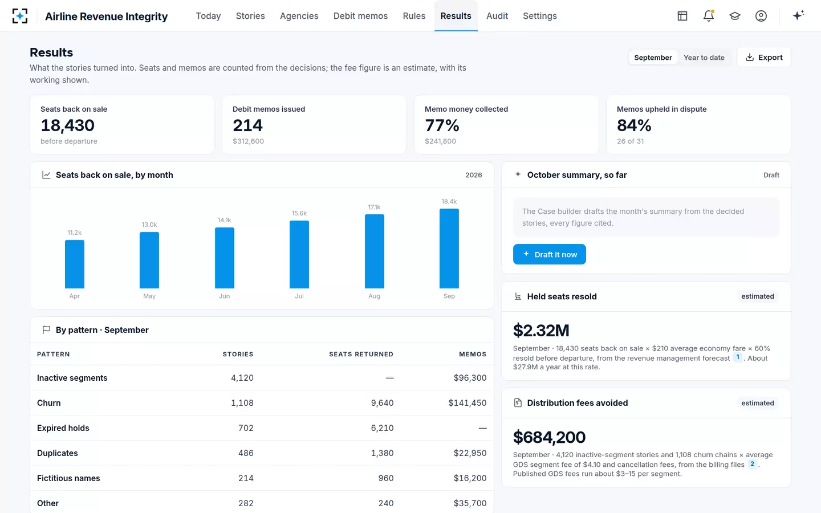The height and width of the screenshot is (513, 821).
Task: Click the chart icon beside Seats back on sale
Action: 46,175
